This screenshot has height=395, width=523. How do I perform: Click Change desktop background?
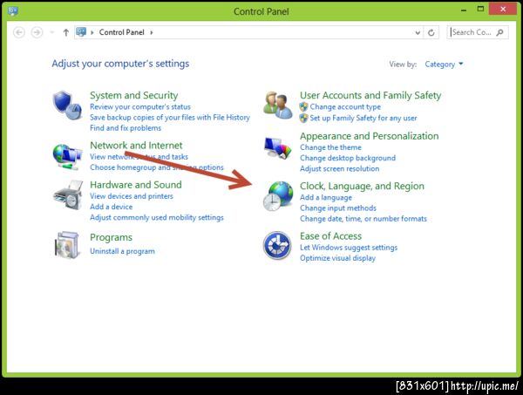[348, 158]
